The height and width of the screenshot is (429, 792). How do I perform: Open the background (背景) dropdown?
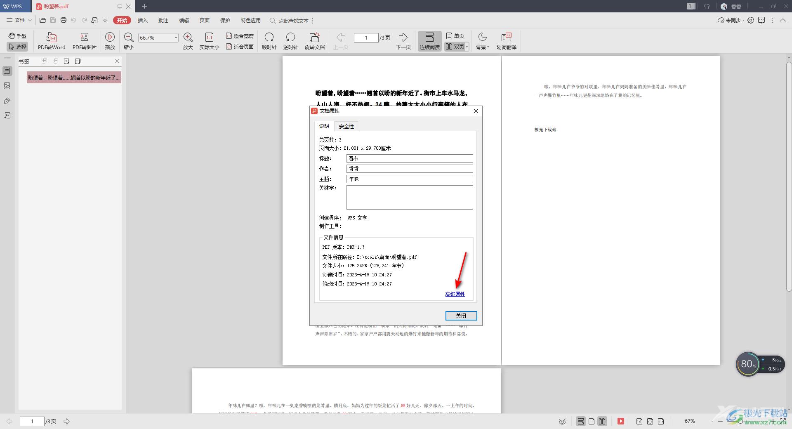click(482, 41)
